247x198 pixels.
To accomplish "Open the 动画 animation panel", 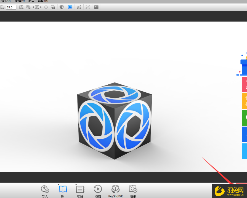I will (98, 191).
